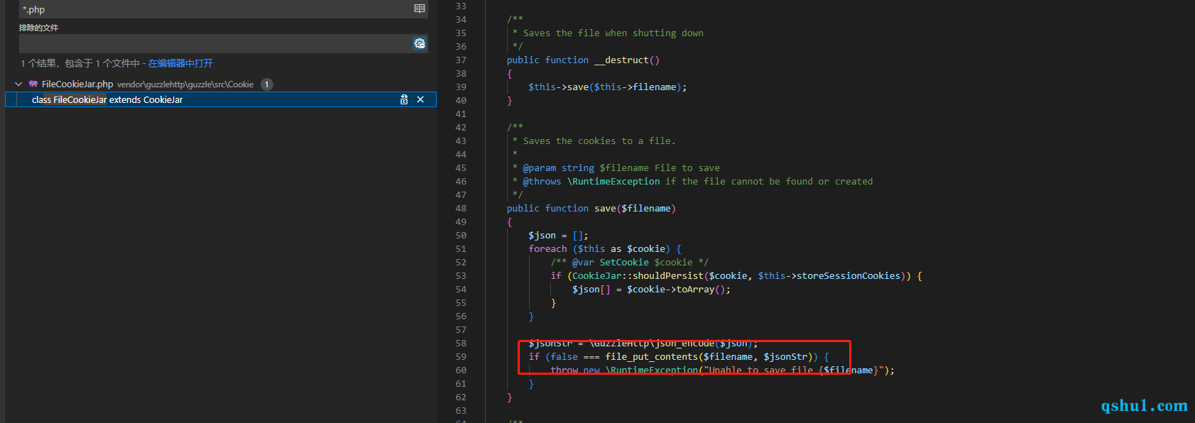1195x423 pixels.
Task: Click the result count badge showing 1
Action: point(266,84)
